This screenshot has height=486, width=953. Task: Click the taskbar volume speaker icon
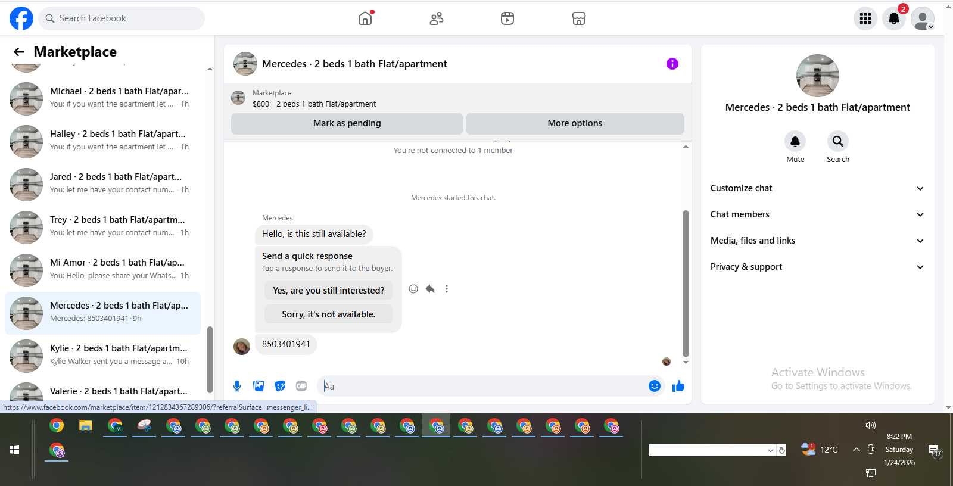870,425
